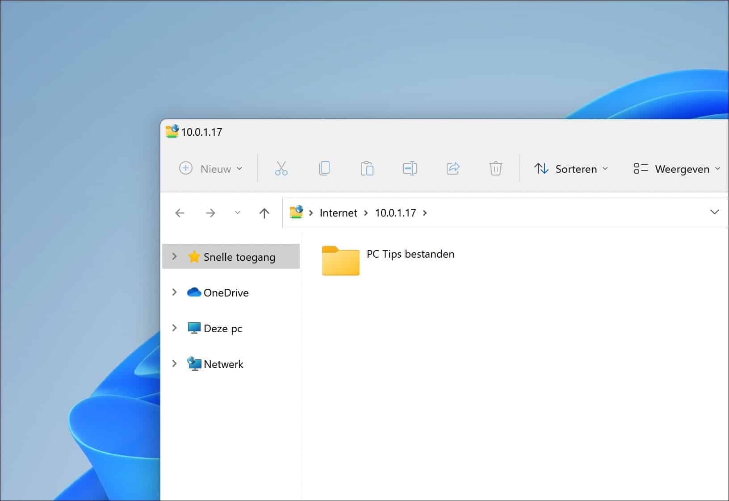729x501 pixels.
Task: Open the recent locations chevron near Back arrow
Action: click(237, 213)
